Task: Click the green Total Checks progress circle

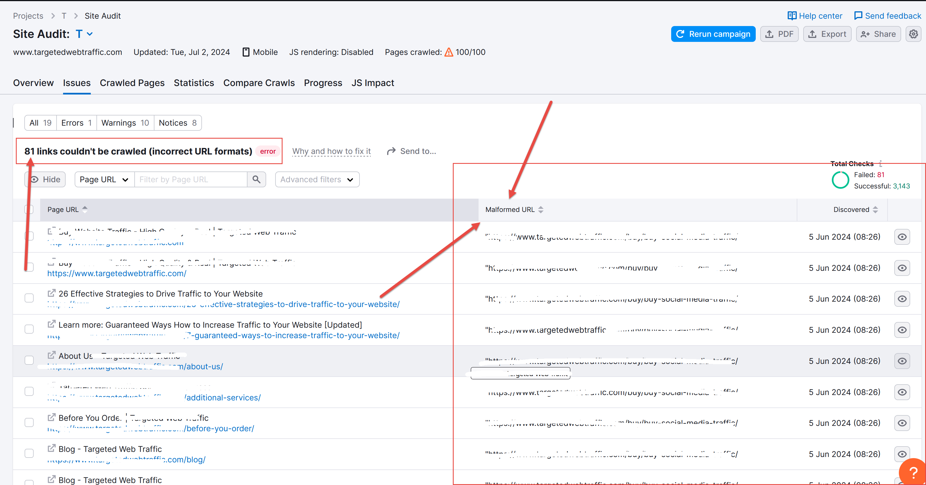Action: tap(840, 180)
